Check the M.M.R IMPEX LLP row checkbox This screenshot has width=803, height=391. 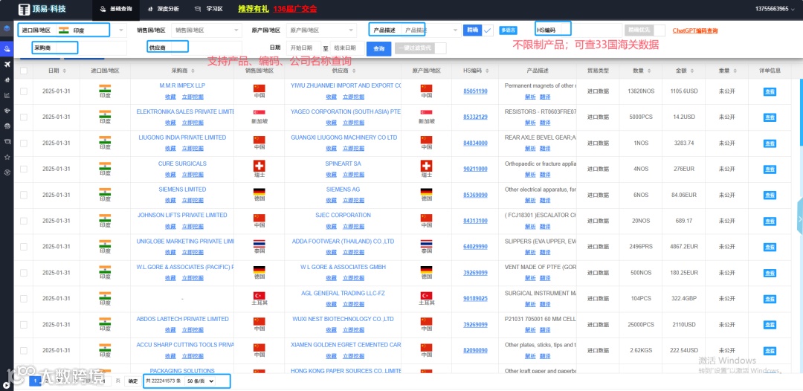[x=24, y=91]
